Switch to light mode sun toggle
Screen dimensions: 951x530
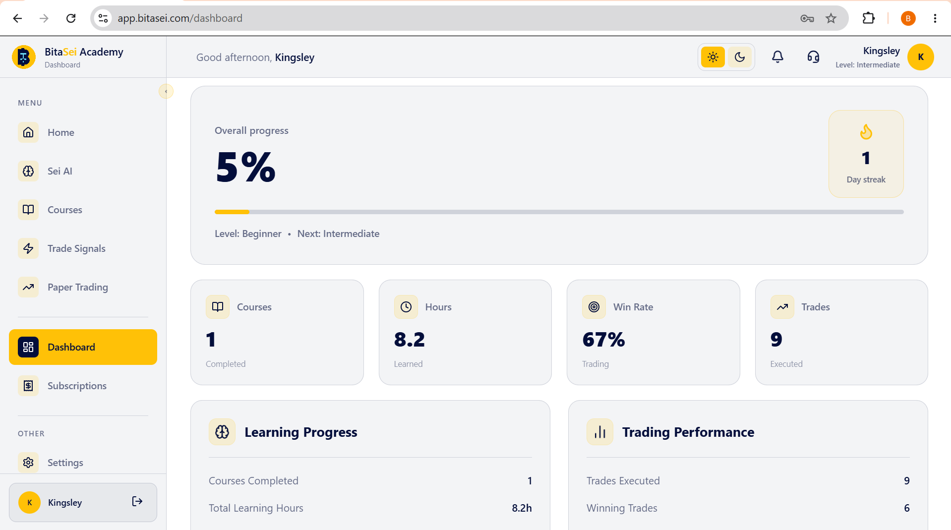[x=713, y=57]
